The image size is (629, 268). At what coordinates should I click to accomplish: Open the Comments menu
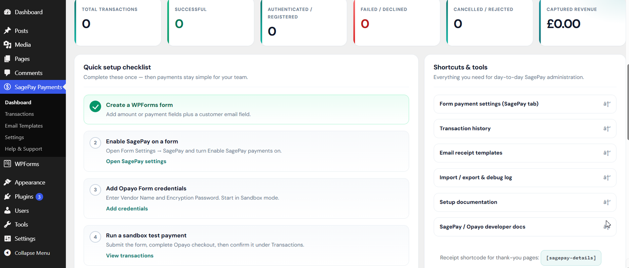(33, 73)
